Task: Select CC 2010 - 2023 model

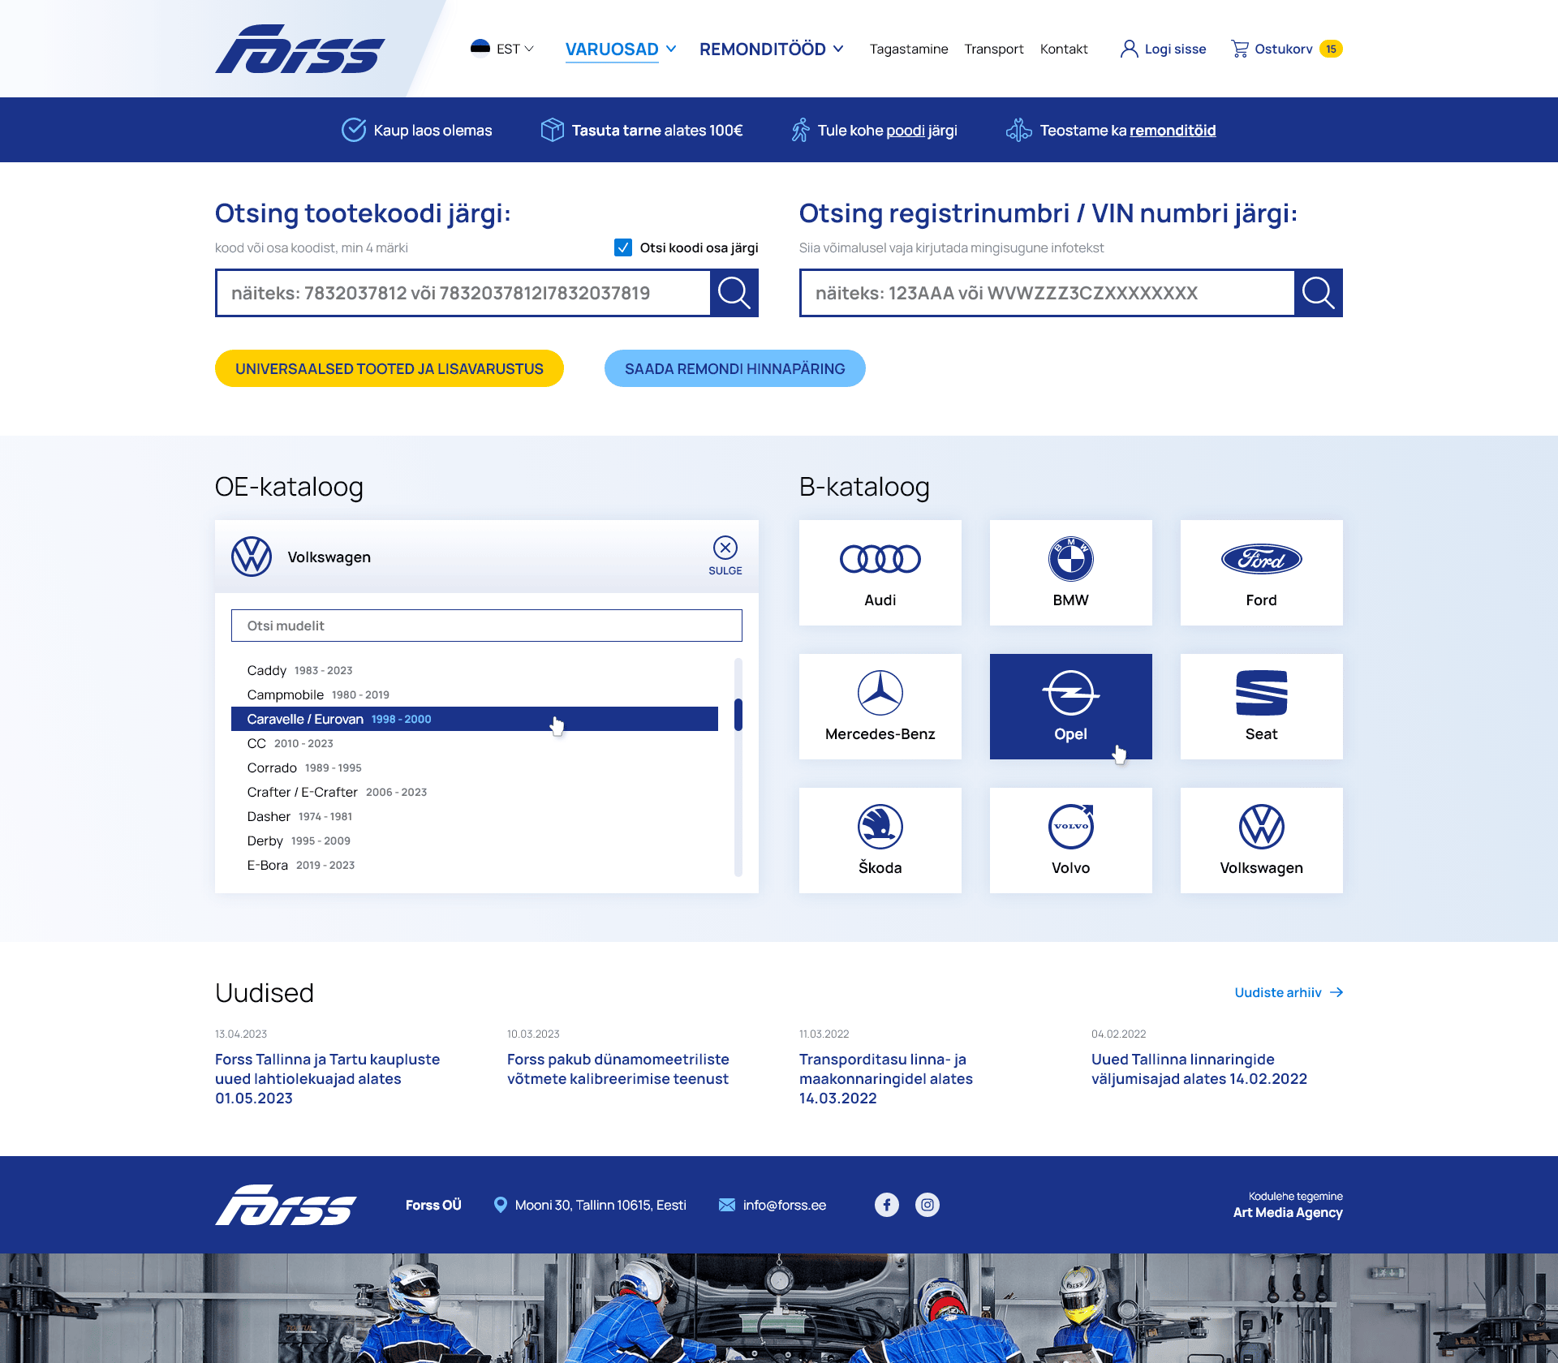Action: tap(475, 743)
